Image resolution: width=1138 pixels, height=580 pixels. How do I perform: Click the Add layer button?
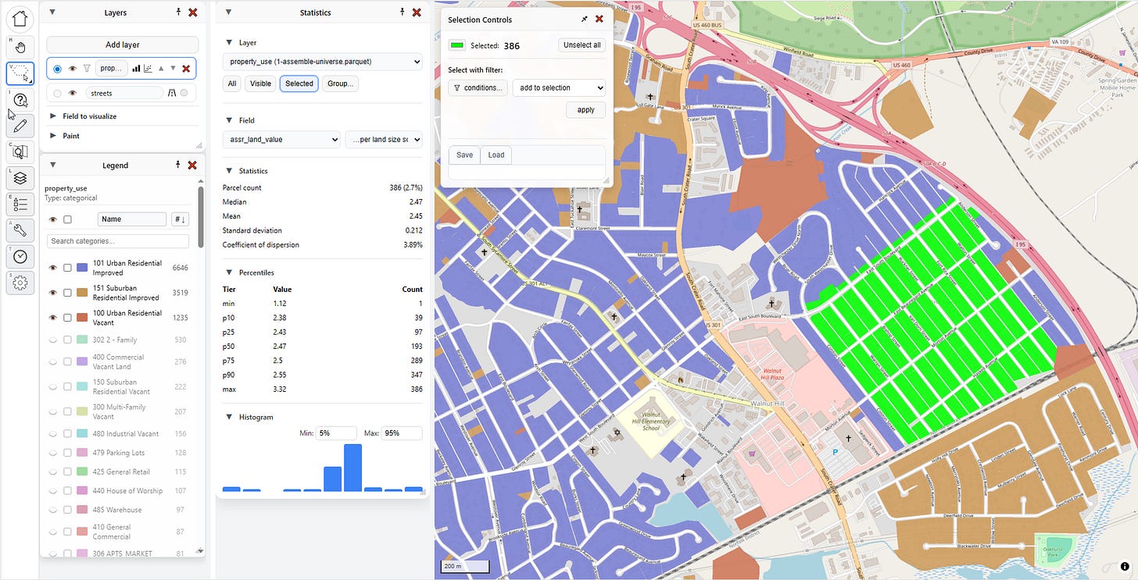(122, 44)
